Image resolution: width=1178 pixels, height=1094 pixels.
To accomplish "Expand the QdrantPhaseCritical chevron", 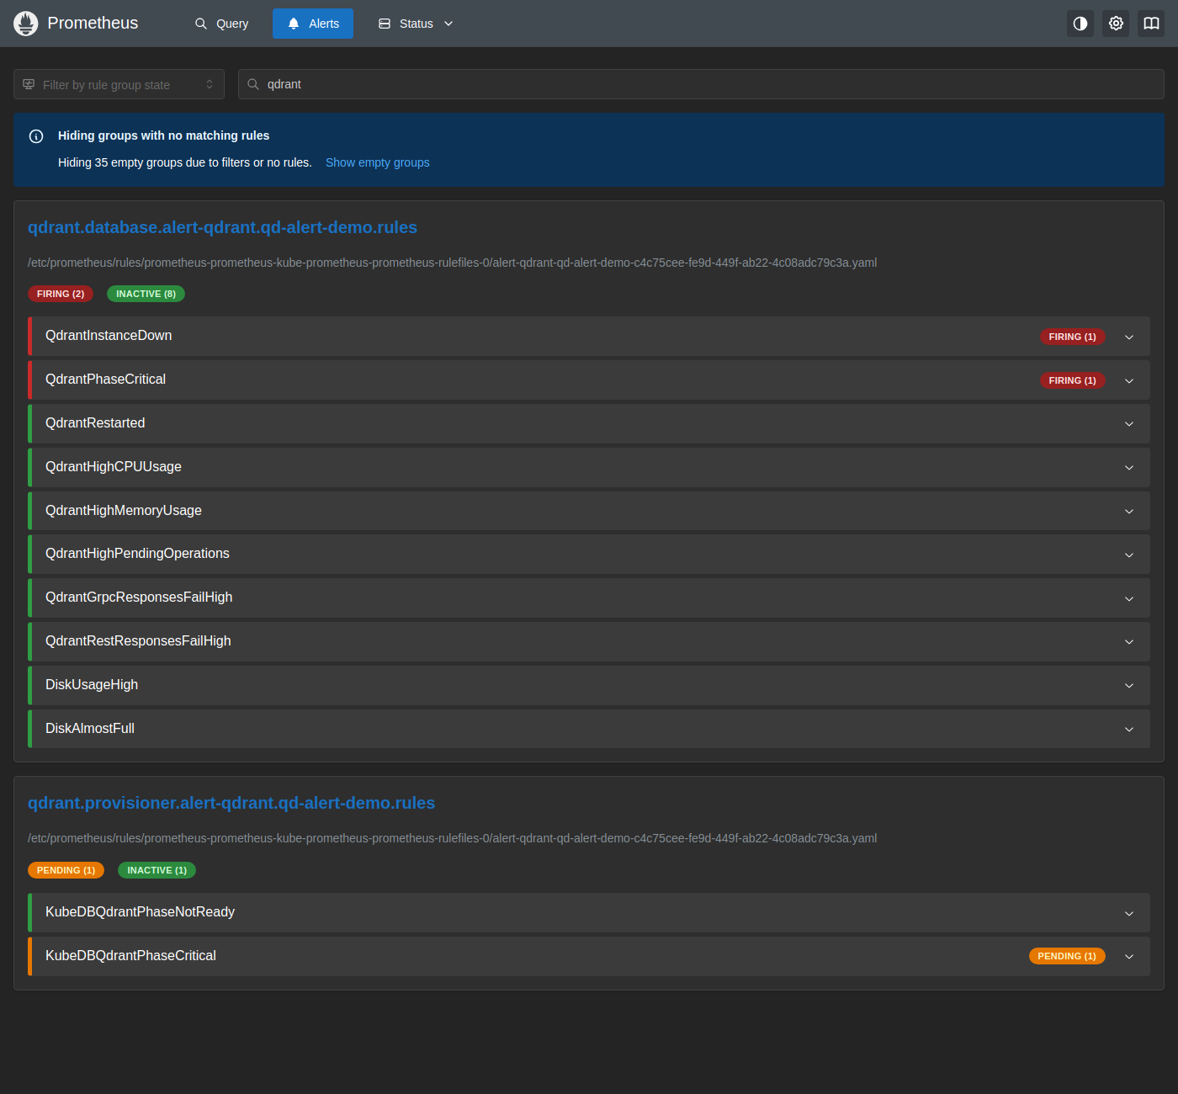I will pyautogui.click(x=1129, y=380).
